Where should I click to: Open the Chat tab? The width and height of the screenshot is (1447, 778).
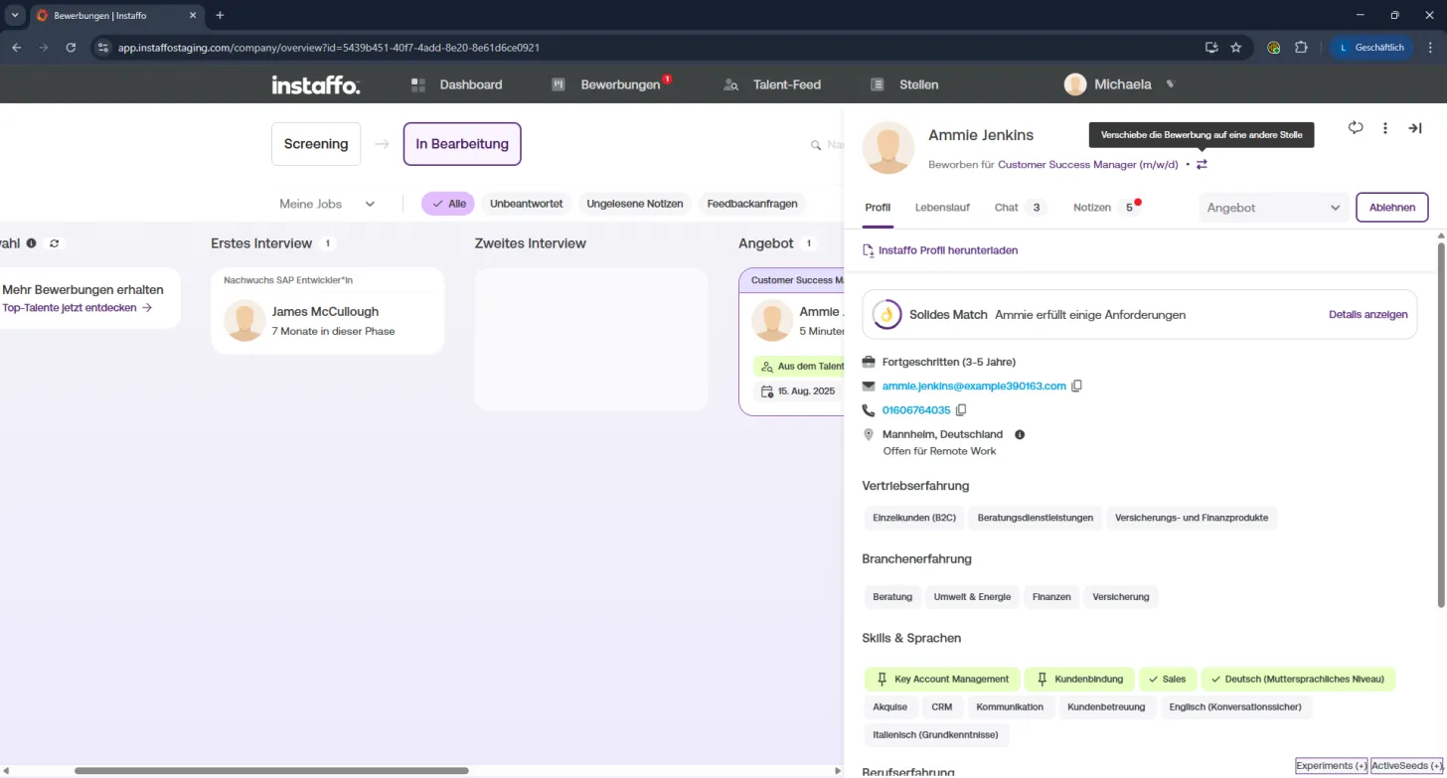(x=1020, y=208)
